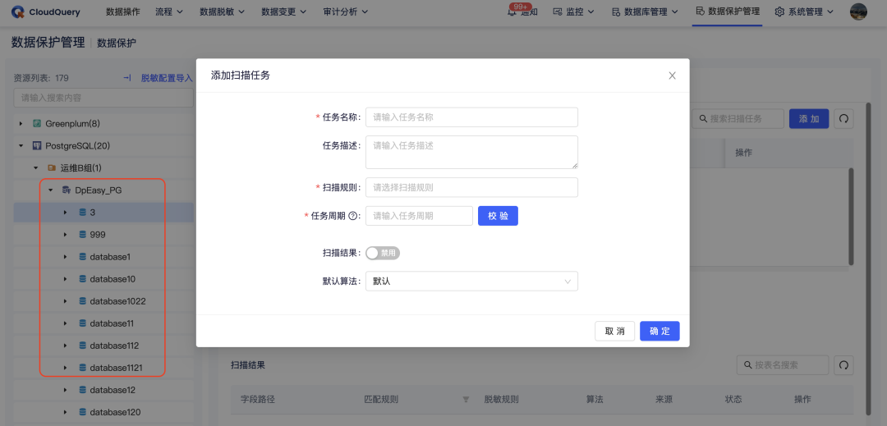The image size is (887, 426).
Task: Open the 数据变更 menu
Action: click(284, 11)
